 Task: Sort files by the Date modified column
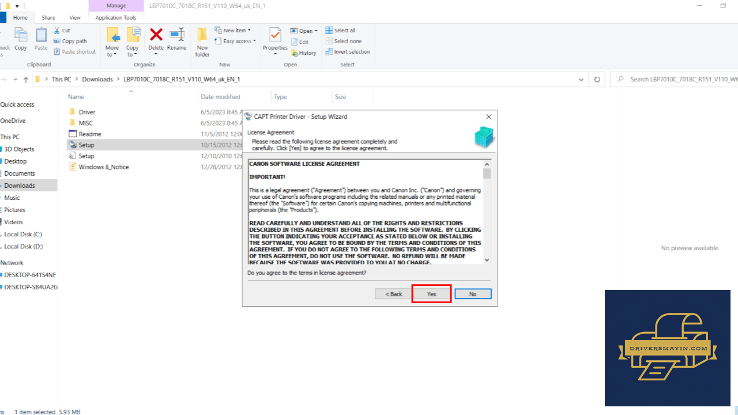220,97
